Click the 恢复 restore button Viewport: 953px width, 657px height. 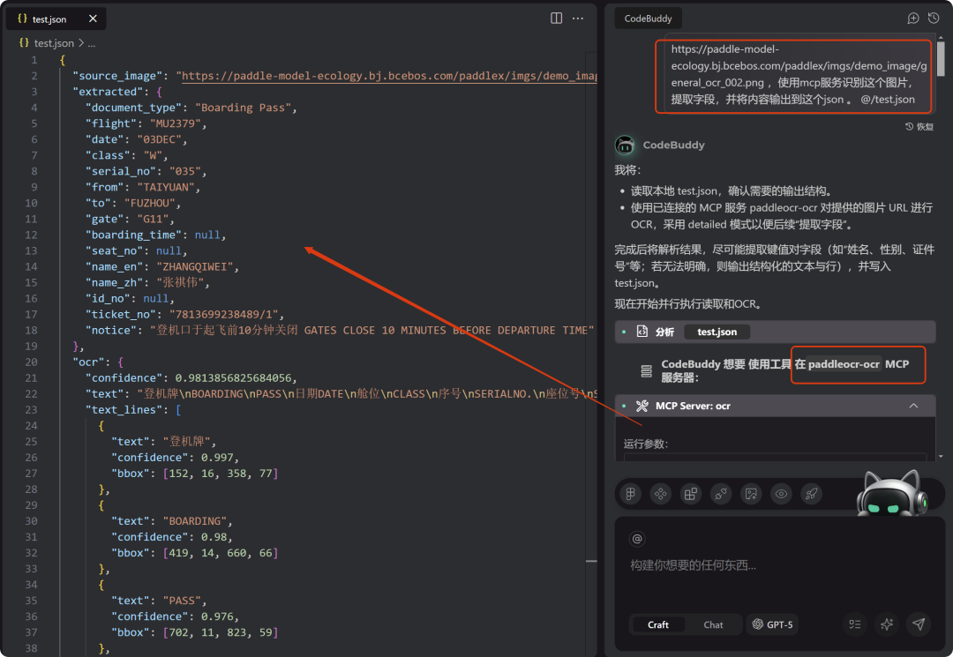click(x=919, y=126)
